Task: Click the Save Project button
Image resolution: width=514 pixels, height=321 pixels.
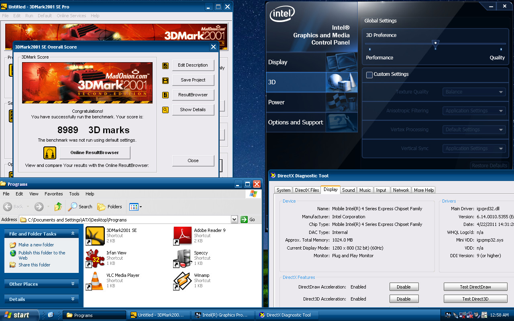Action: coord(193,80)
